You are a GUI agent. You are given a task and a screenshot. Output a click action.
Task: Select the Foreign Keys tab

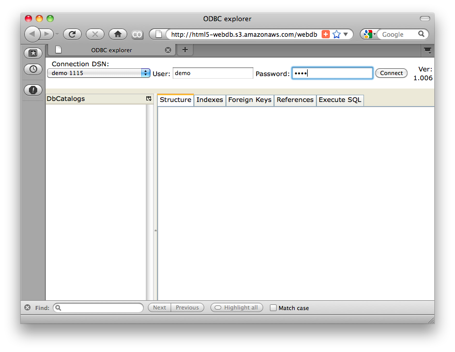click(249, 100)
